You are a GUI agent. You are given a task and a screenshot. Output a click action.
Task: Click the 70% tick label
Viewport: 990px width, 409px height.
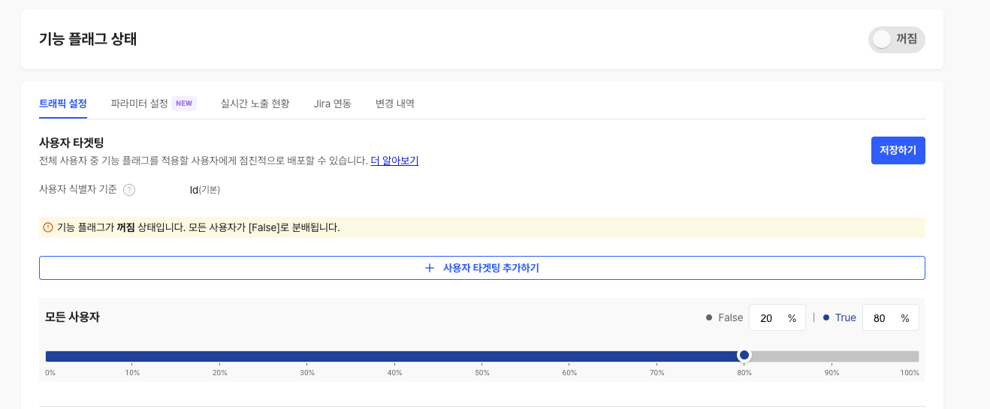point(656,373)
